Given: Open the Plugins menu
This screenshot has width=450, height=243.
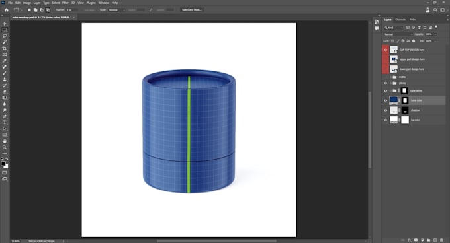Looking at the screenshot, I should pyautogui.click(x=91, y=3).
